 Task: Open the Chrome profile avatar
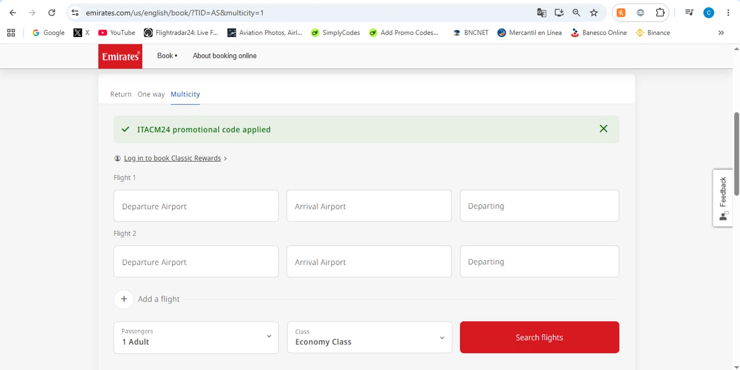[709, 13]
